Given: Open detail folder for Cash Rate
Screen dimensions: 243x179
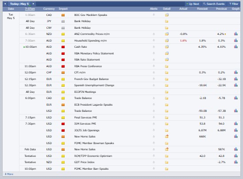Looking at the screenshot, I should [x=167, y=47].
